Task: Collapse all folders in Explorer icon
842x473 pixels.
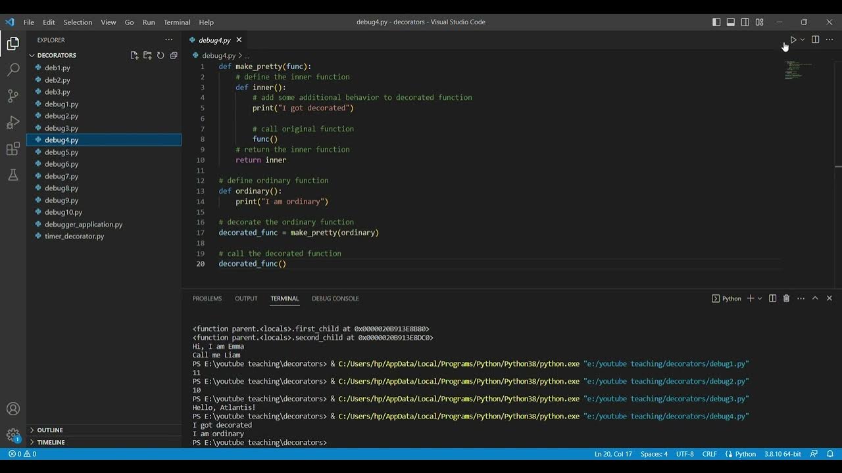Action: (x=174, y=55)
